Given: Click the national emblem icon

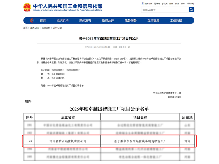Looking at the screenshot, I should point(27,7).
